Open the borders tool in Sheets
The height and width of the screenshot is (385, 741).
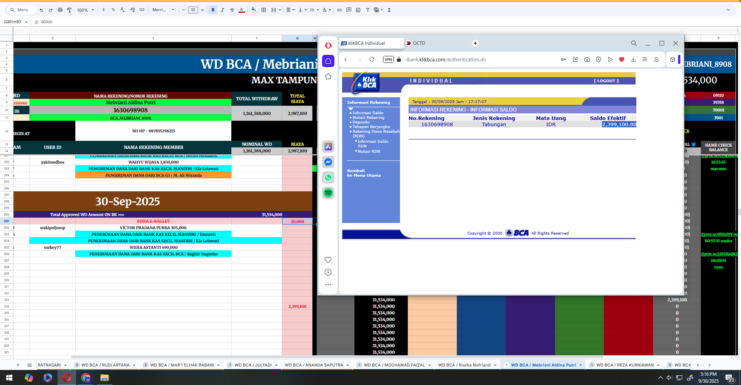pyautogui.click(x=264, y=10)
